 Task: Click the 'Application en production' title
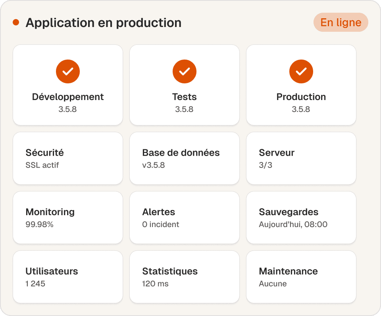[104, 23]
